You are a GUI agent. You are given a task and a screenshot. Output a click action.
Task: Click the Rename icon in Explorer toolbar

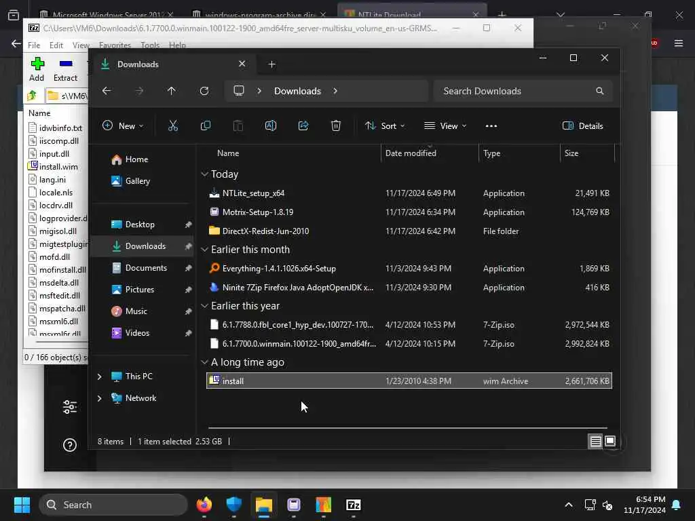pos(271,126)
